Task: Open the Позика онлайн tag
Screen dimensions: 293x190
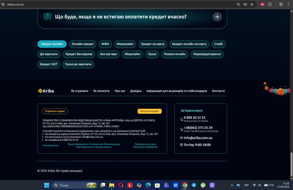Action: click(x=175, y=54)
